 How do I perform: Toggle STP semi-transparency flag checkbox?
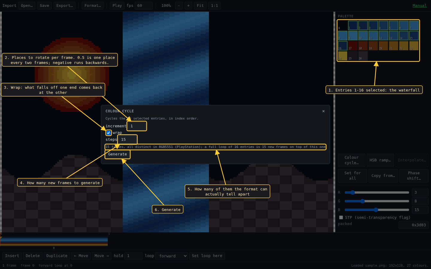click(341, 217)
